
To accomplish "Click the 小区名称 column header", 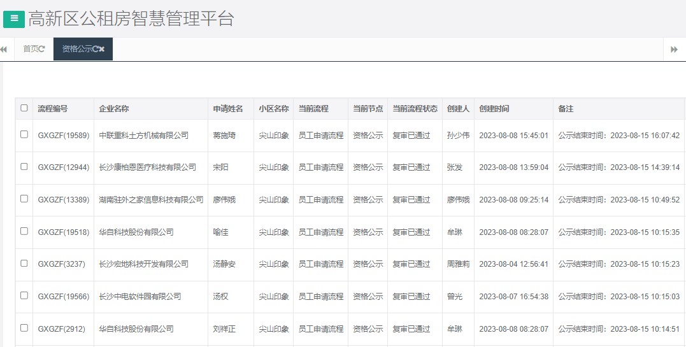I will (273, 108).
